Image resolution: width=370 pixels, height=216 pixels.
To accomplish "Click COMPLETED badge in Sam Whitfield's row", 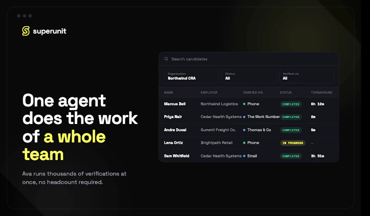I will tap(291, 156).
